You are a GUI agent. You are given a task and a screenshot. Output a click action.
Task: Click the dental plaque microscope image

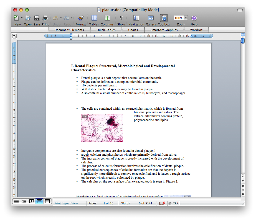[x=102, y=128]
